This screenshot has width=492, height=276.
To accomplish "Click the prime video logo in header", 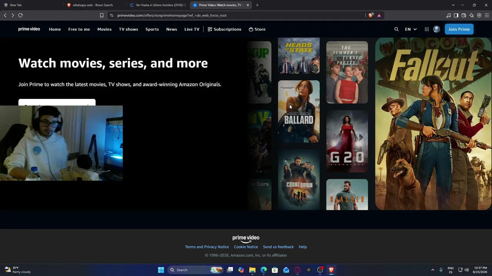I will click(29, 29).
